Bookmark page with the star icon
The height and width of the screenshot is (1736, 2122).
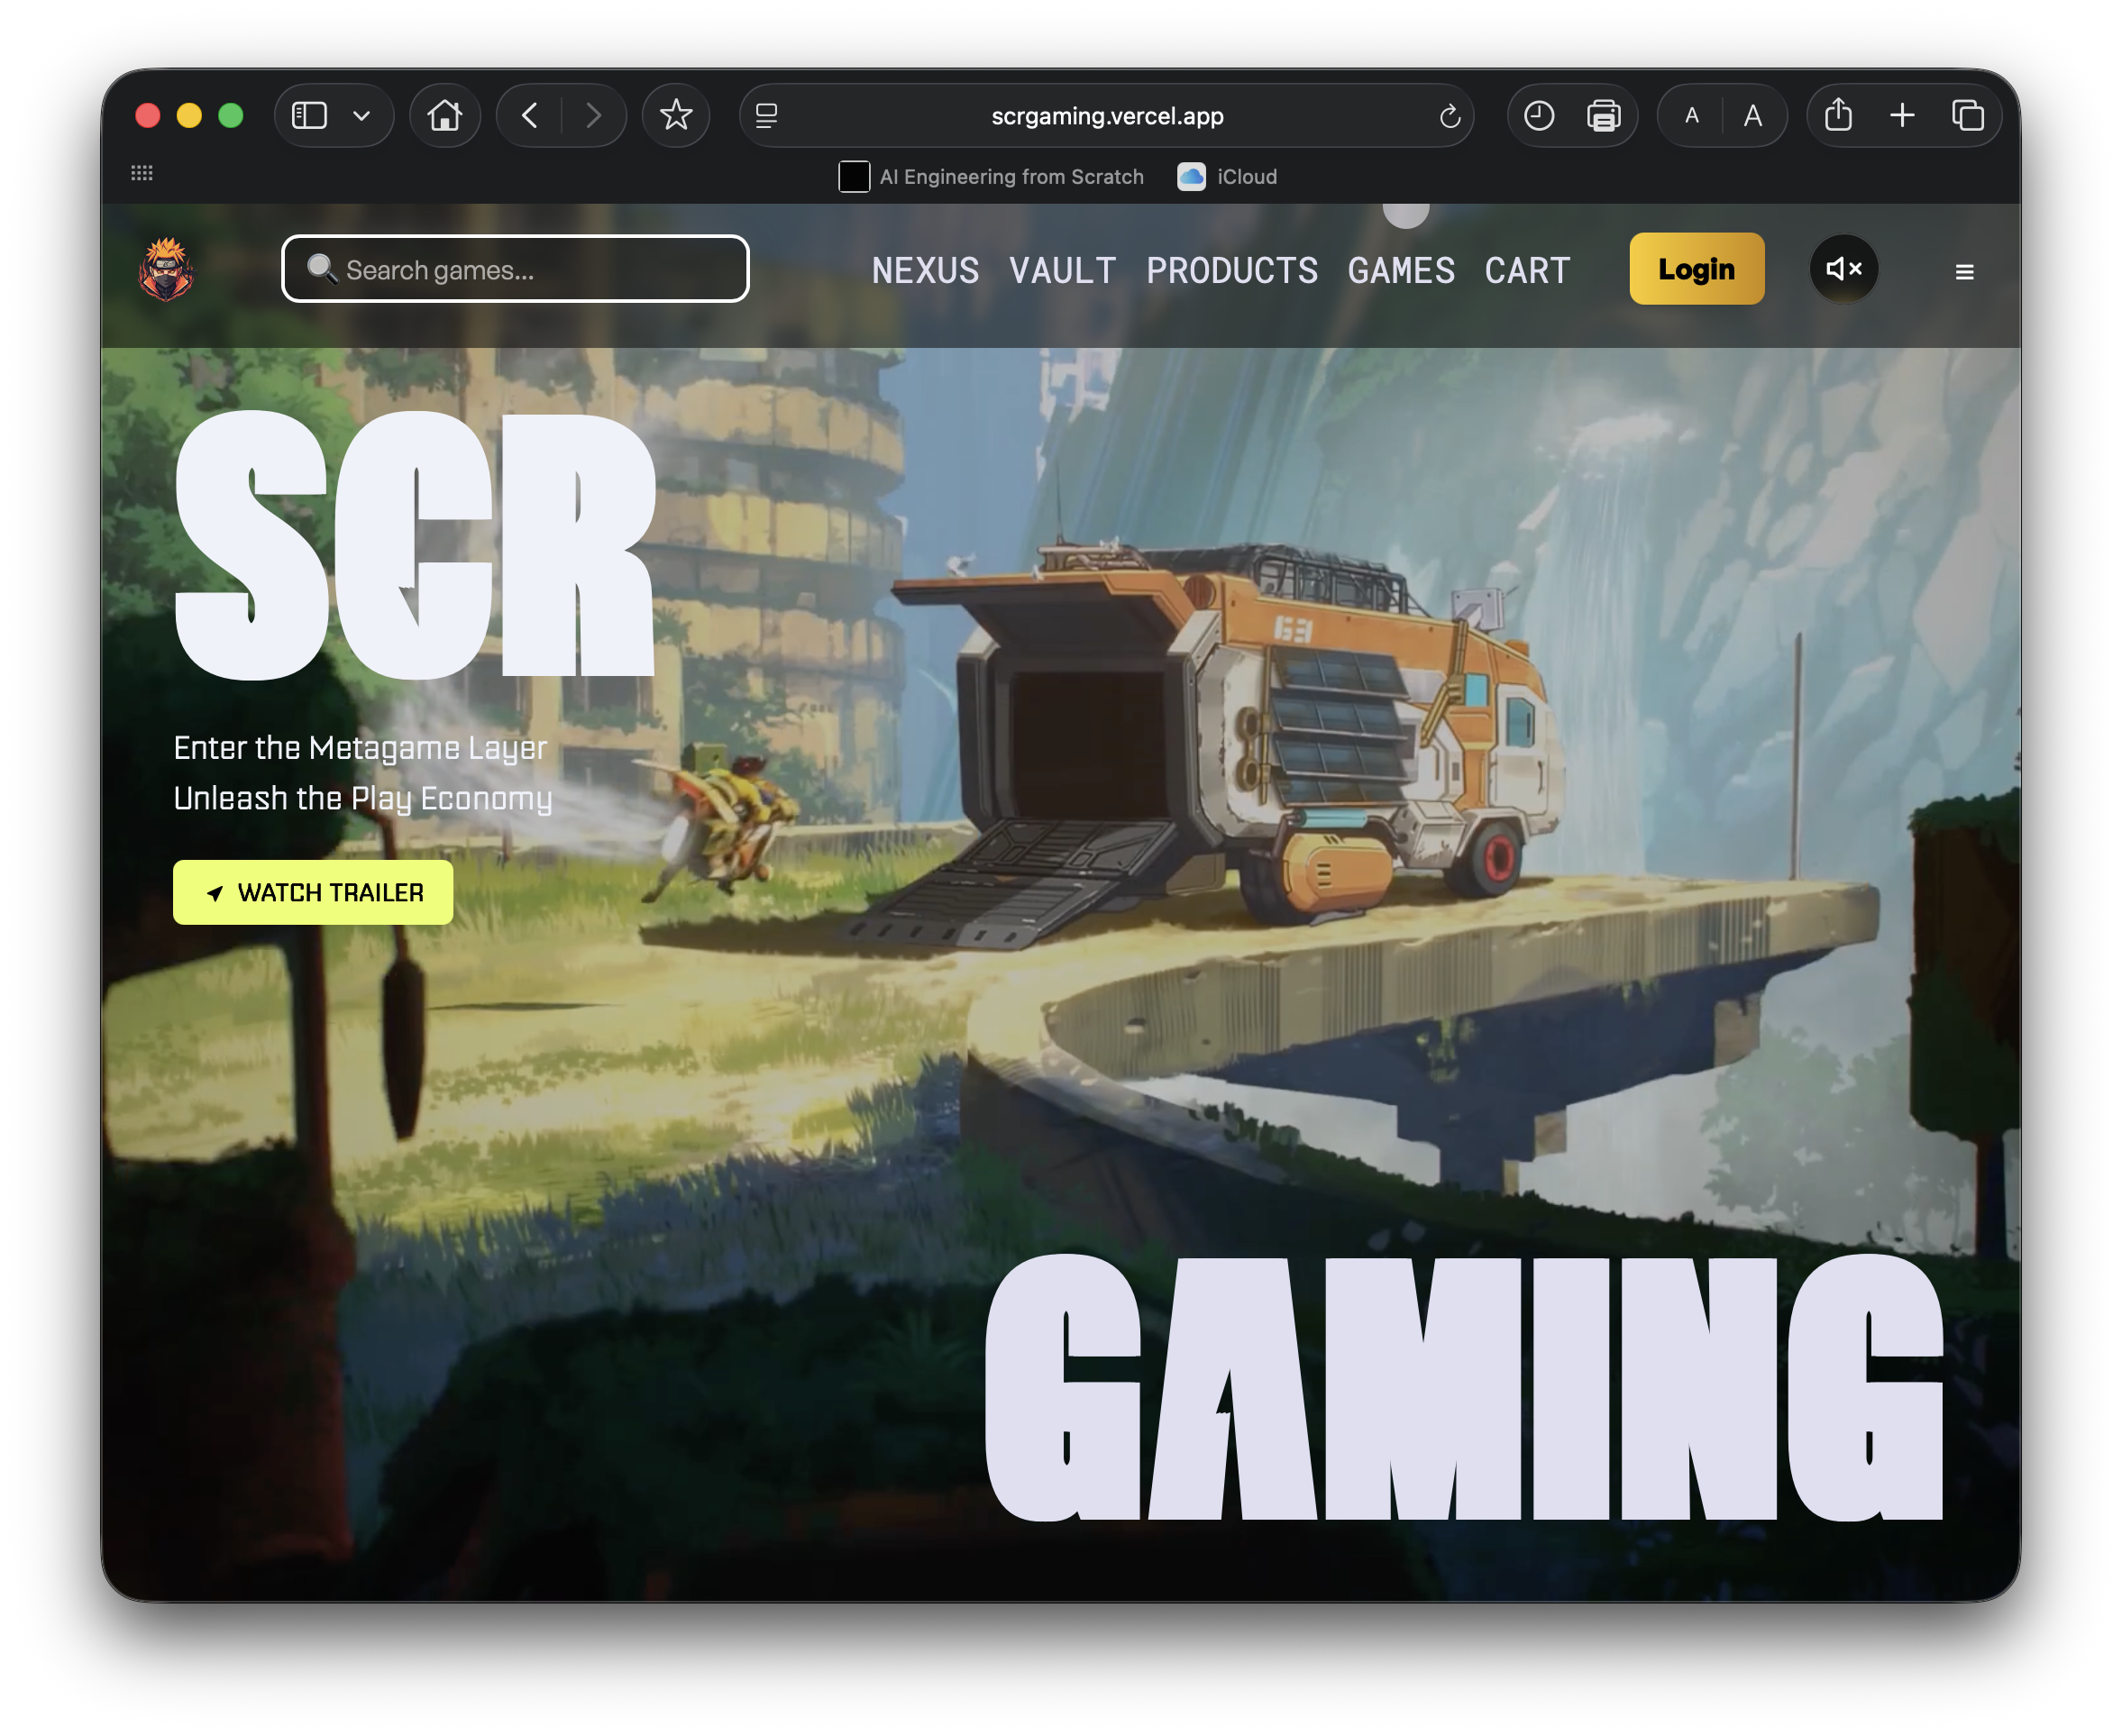676,116
